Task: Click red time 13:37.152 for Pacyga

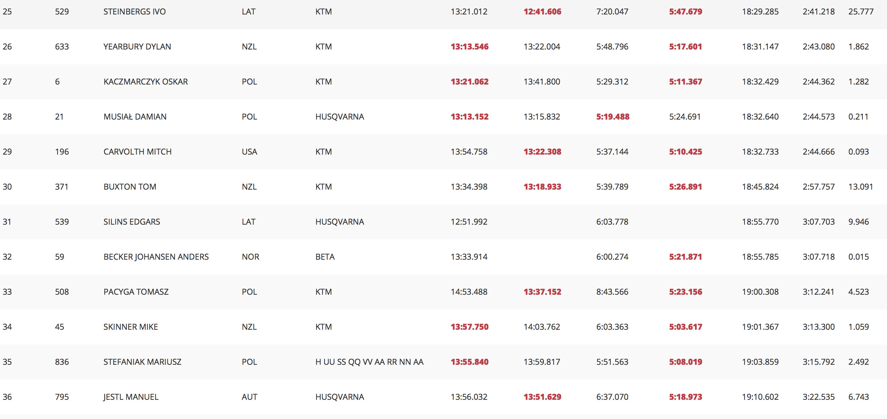Action: (x=542, y=292)
